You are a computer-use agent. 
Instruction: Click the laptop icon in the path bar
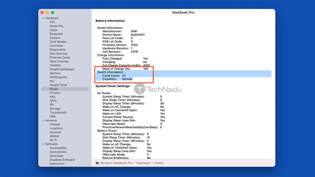tap(98, 163)
